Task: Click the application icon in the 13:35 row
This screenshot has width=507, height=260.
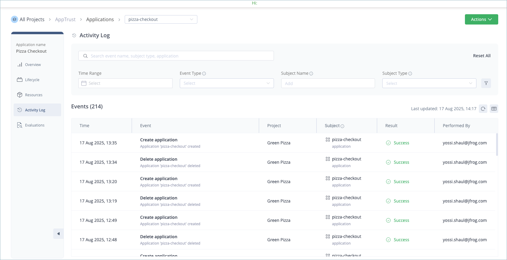Action: click(x=328, y=140)
